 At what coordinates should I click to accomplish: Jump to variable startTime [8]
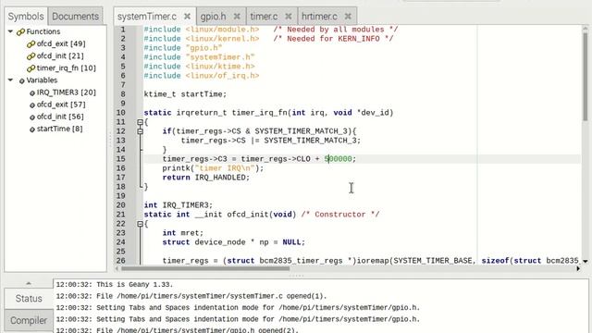[x=59, y=129]
